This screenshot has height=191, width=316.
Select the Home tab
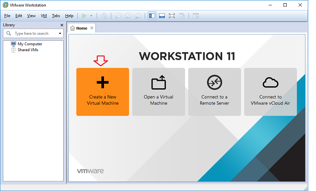point(82,28)
